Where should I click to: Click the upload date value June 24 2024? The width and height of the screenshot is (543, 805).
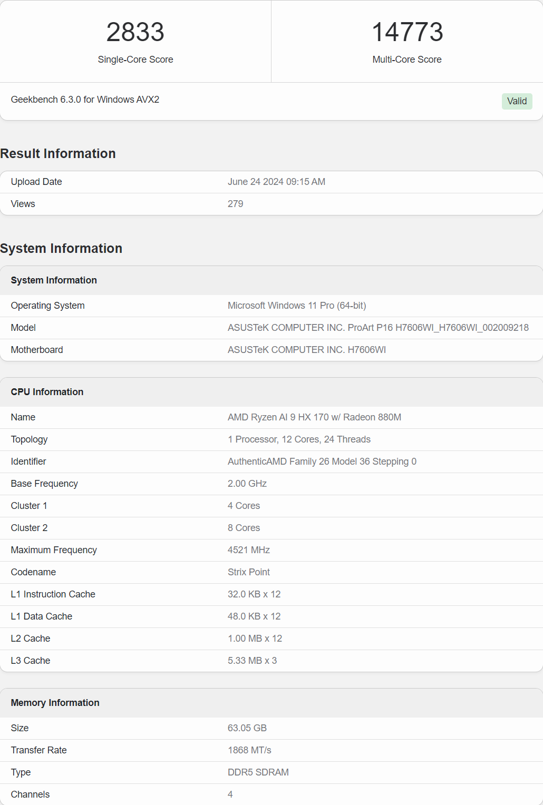pos(276,182)
